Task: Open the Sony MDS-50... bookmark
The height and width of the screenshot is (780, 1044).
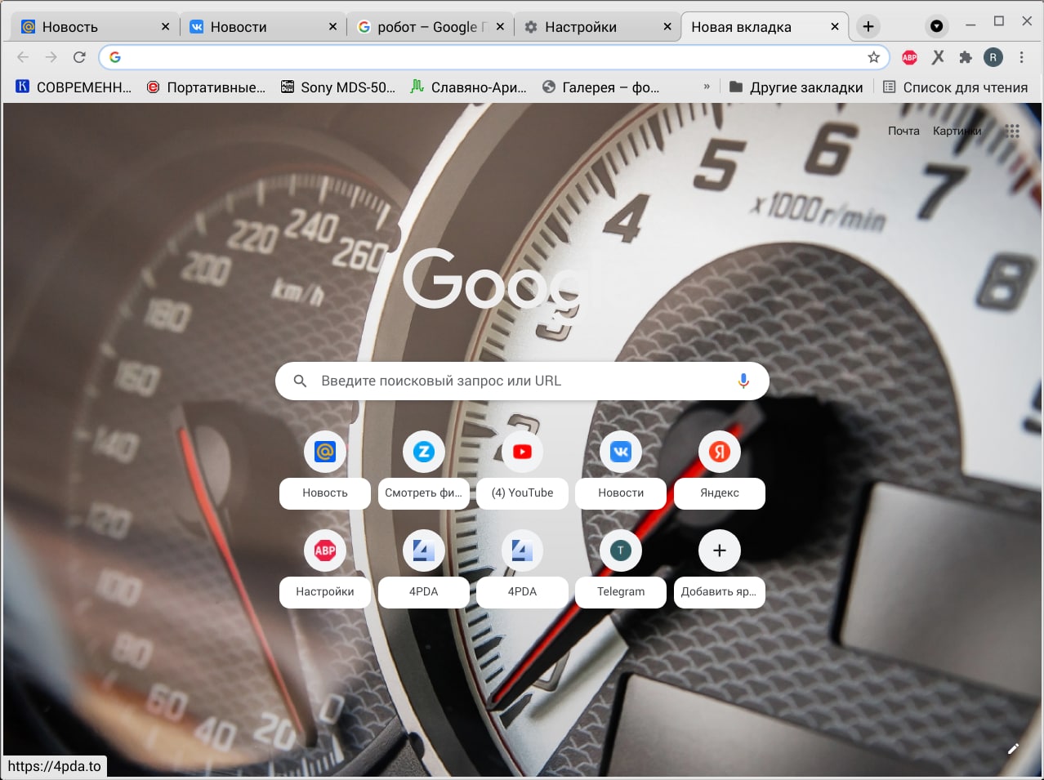Action: [x=338, y=87]
